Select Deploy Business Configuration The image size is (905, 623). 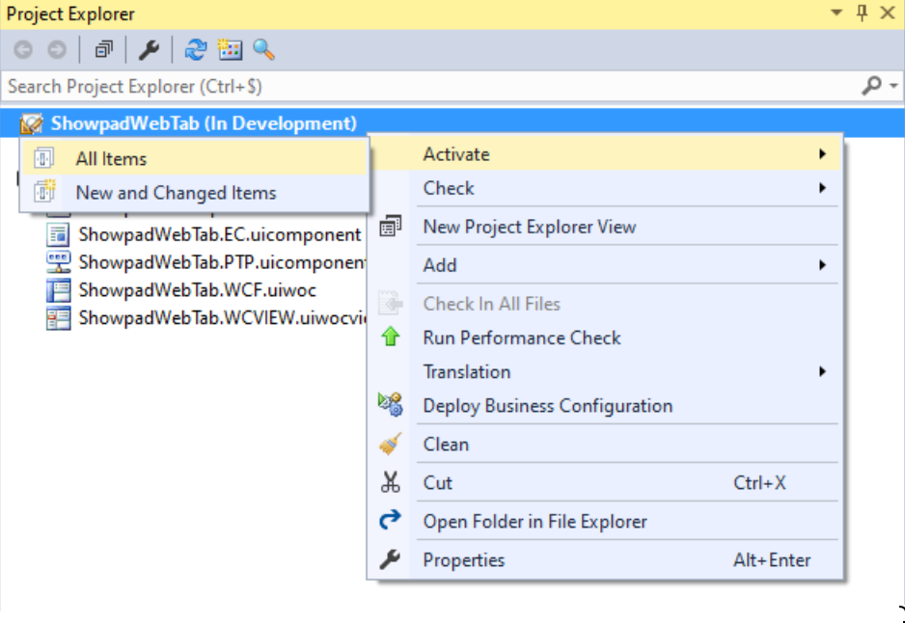547,406
